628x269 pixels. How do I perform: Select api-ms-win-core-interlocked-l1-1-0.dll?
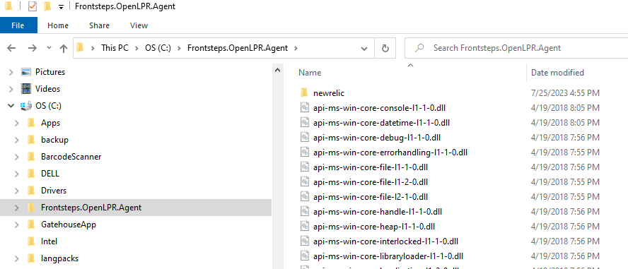tap(385, 241)
